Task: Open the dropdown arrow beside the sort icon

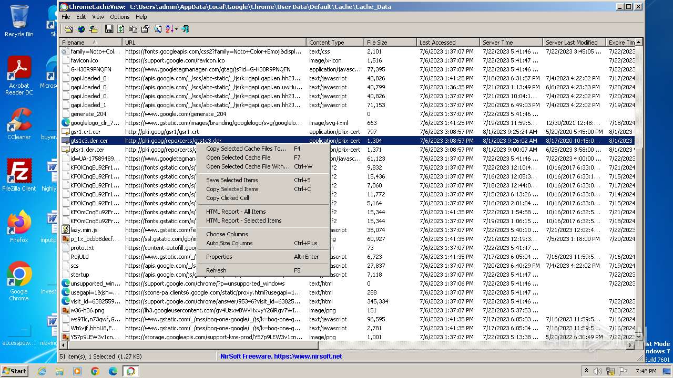Action: coord(176,29)
